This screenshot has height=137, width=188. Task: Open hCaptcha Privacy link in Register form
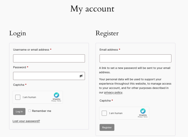point(140,117)
